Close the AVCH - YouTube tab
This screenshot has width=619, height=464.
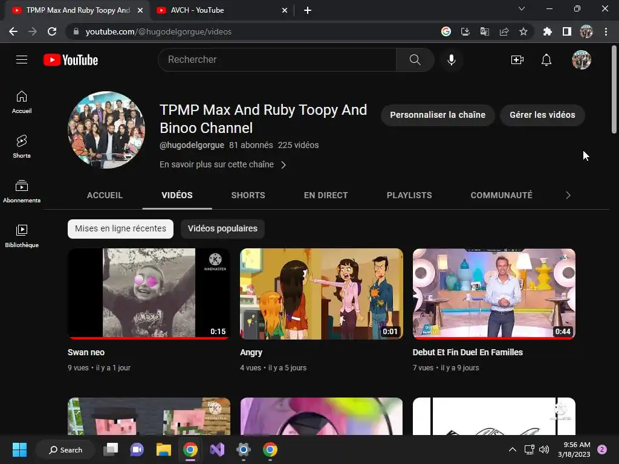point(285,10)
